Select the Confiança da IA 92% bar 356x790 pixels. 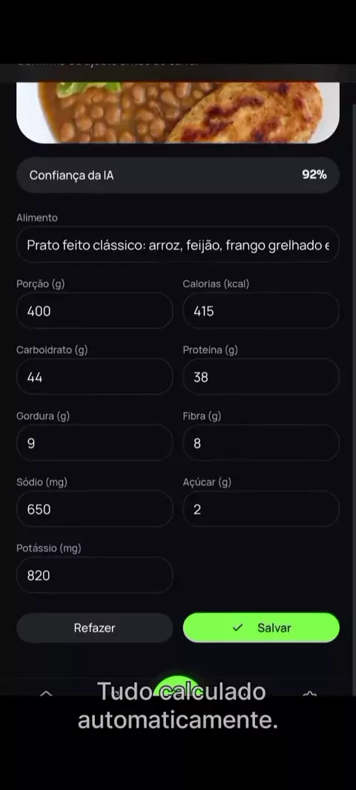point(177,175)
